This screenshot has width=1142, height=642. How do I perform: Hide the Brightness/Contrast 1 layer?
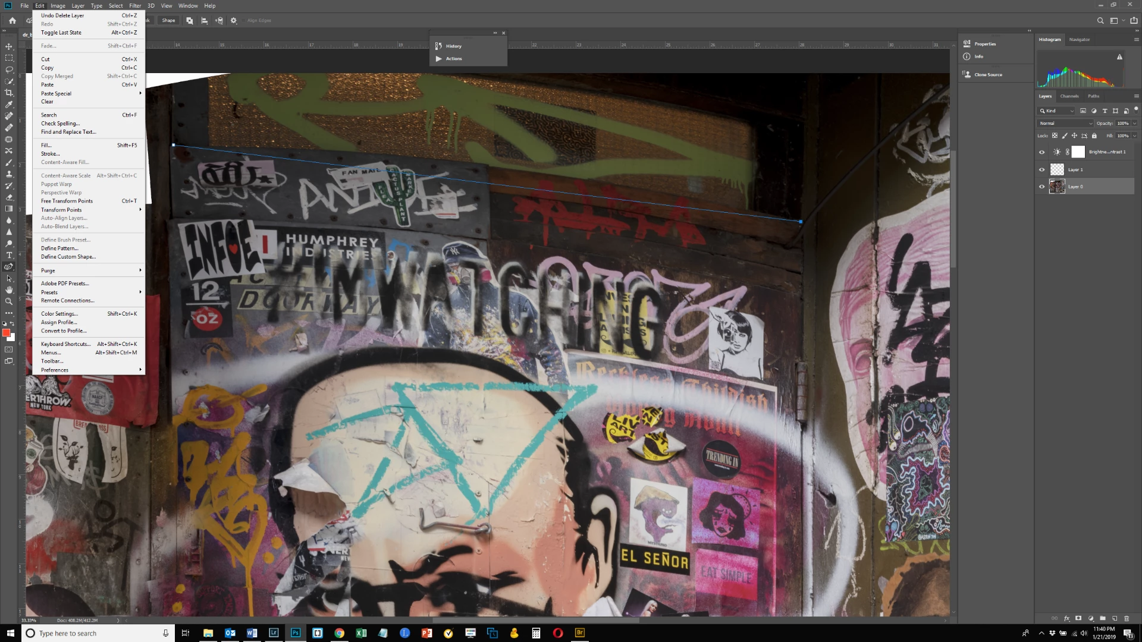pos(1041,152)
